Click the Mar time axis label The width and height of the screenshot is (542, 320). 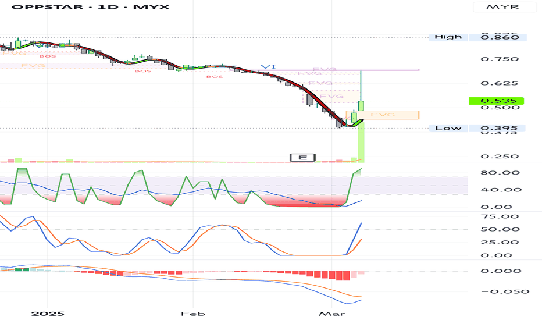[x=332, y=314]
